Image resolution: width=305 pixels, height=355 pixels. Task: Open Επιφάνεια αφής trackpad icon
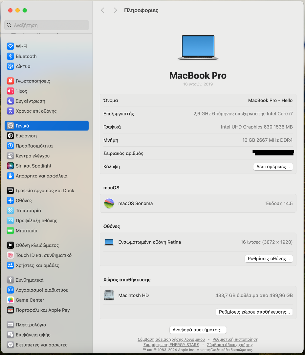pyautogui.click(x=10, y=335)
